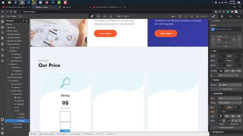Select tablet breakpoint icon
This screenshot has height=136, width=243.
[98, 16]
